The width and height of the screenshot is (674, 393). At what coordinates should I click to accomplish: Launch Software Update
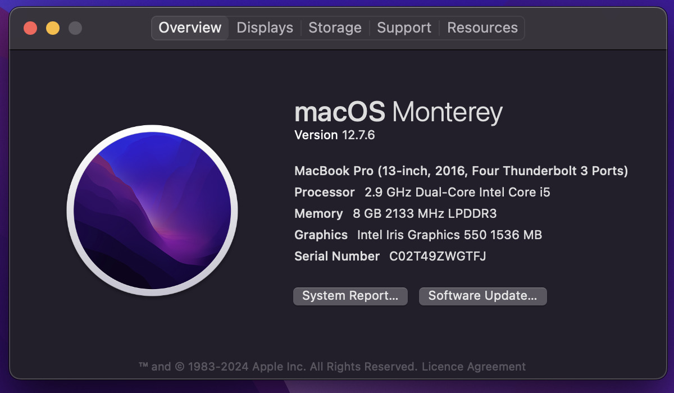pyautogui.click(x=482, y=296)
